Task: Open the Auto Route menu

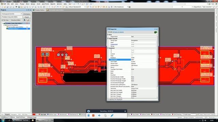Action: (45, 4)
